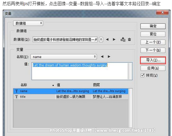Click the 上一个(P) button
Image resolution: width=172 pixels, height=136 pixels.
[153, 42]
